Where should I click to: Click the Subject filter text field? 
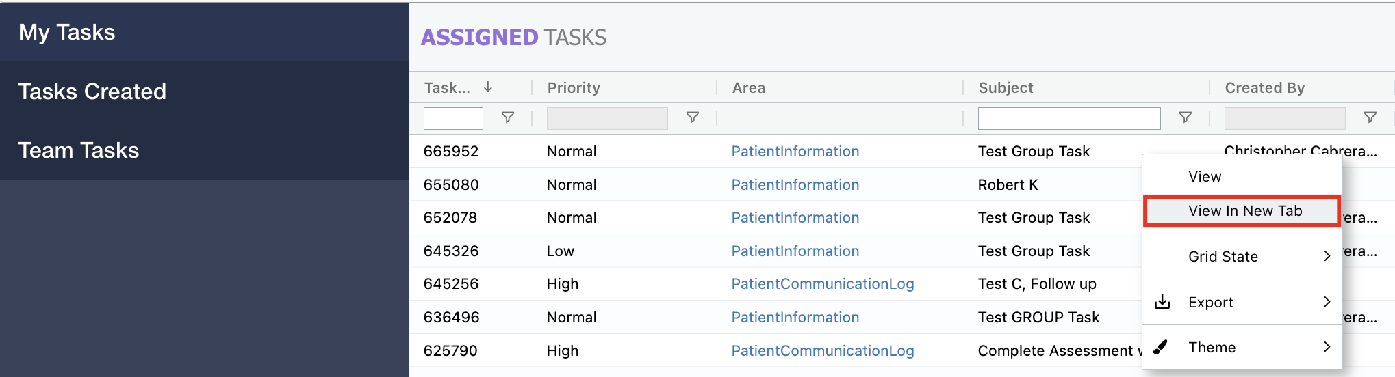1068,118
